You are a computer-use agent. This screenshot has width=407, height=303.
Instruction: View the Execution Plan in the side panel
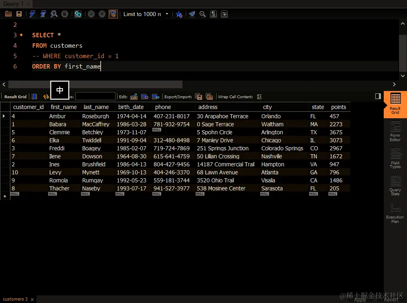[395, 213]
